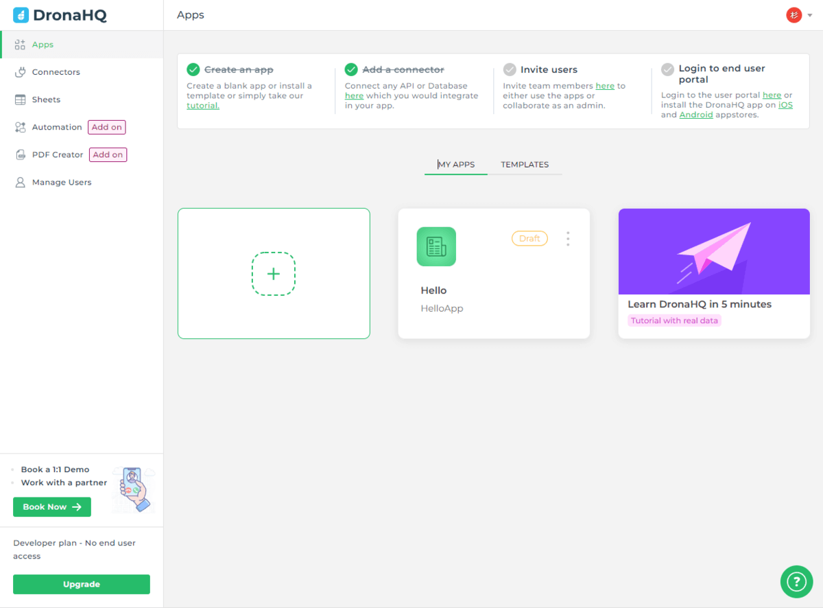Click the Draft status badge

[x=529, y=239]
